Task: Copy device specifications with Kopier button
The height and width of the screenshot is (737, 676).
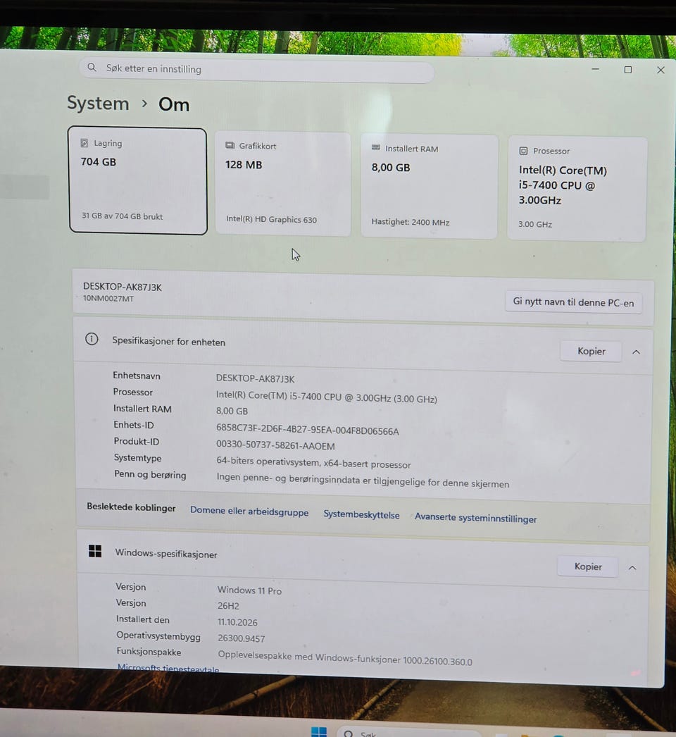Action: [x=591, y=351]
